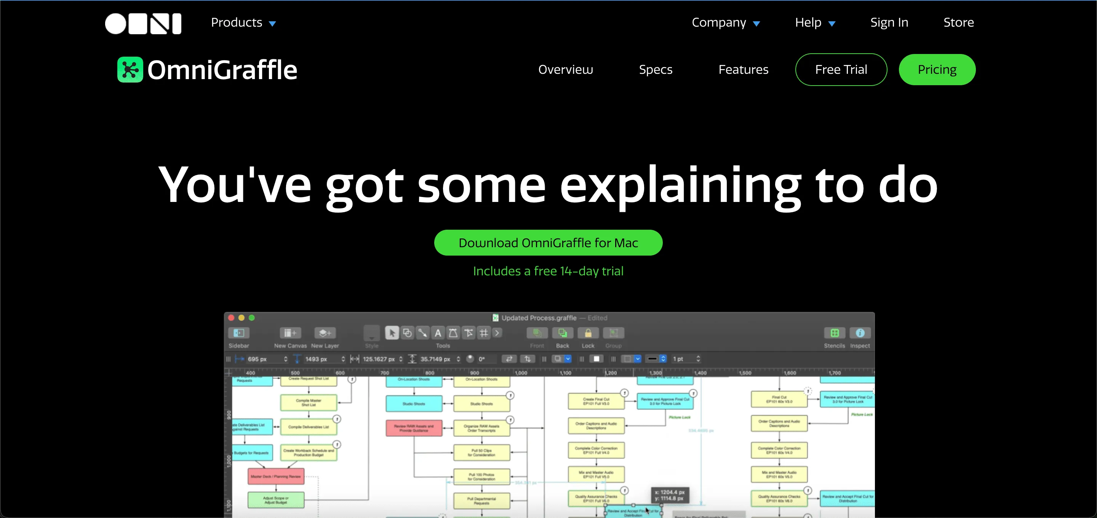Screen dimensions: 1097x518
Task: Select the Selection arrow tool
Action: pyautogui.click(x=392, y=332)
